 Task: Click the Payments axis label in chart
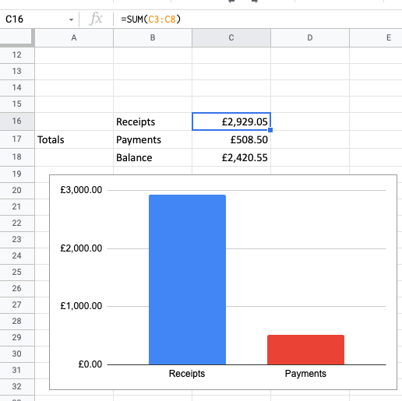pyautogui.click(x=305, y=374)
